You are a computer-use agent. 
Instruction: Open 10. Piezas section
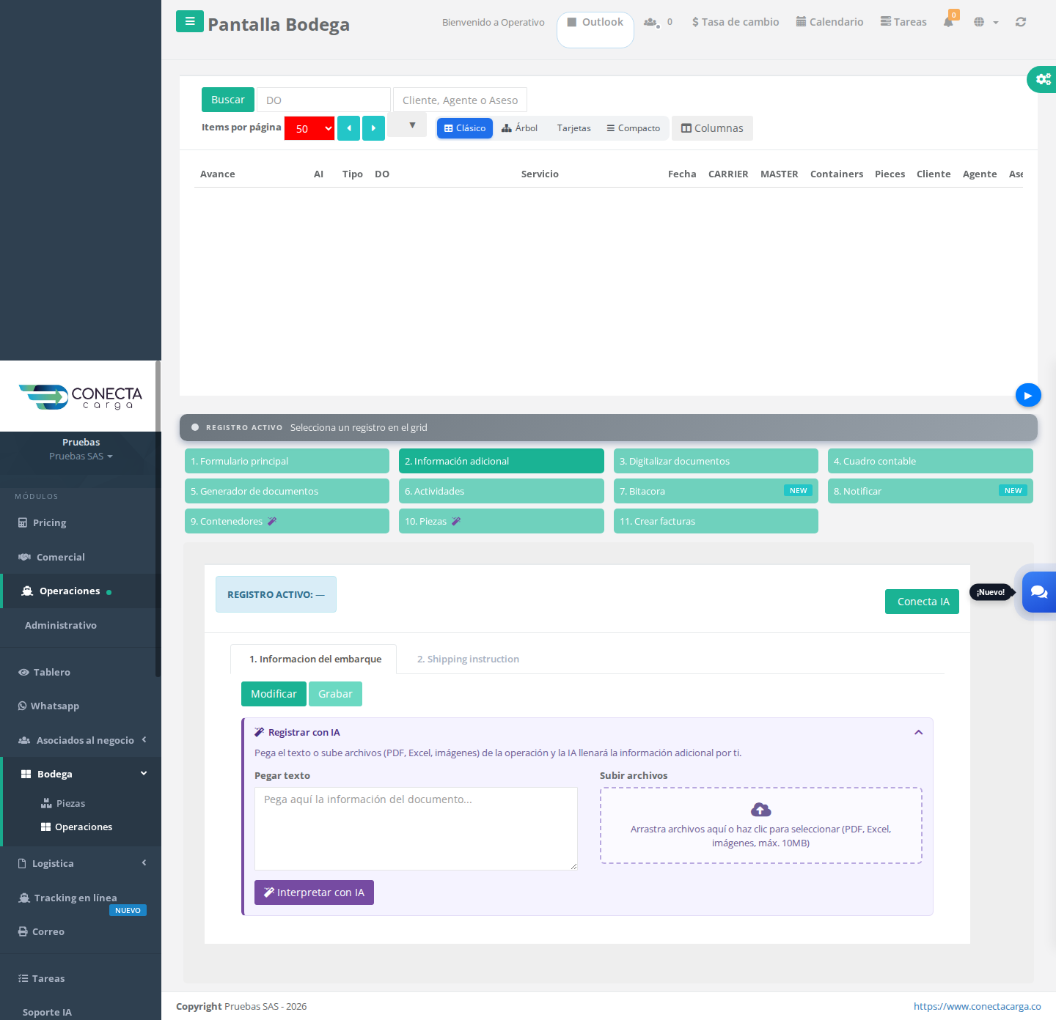[x=502, y=521]
